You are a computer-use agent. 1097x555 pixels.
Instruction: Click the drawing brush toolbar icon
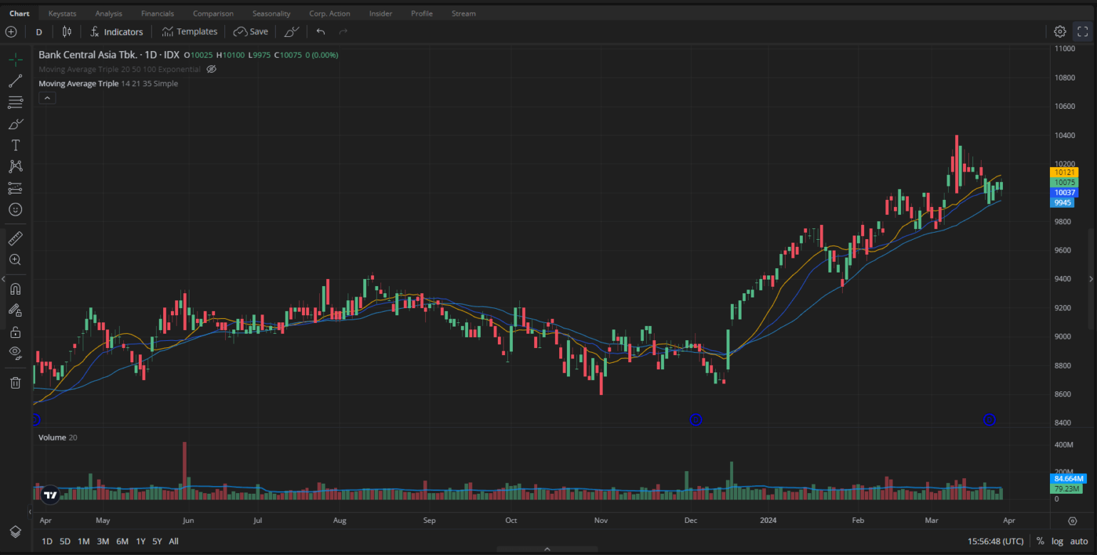[x=292, y=31]
